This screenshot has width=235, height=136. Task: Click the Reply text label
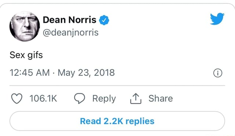coord(104,99)
